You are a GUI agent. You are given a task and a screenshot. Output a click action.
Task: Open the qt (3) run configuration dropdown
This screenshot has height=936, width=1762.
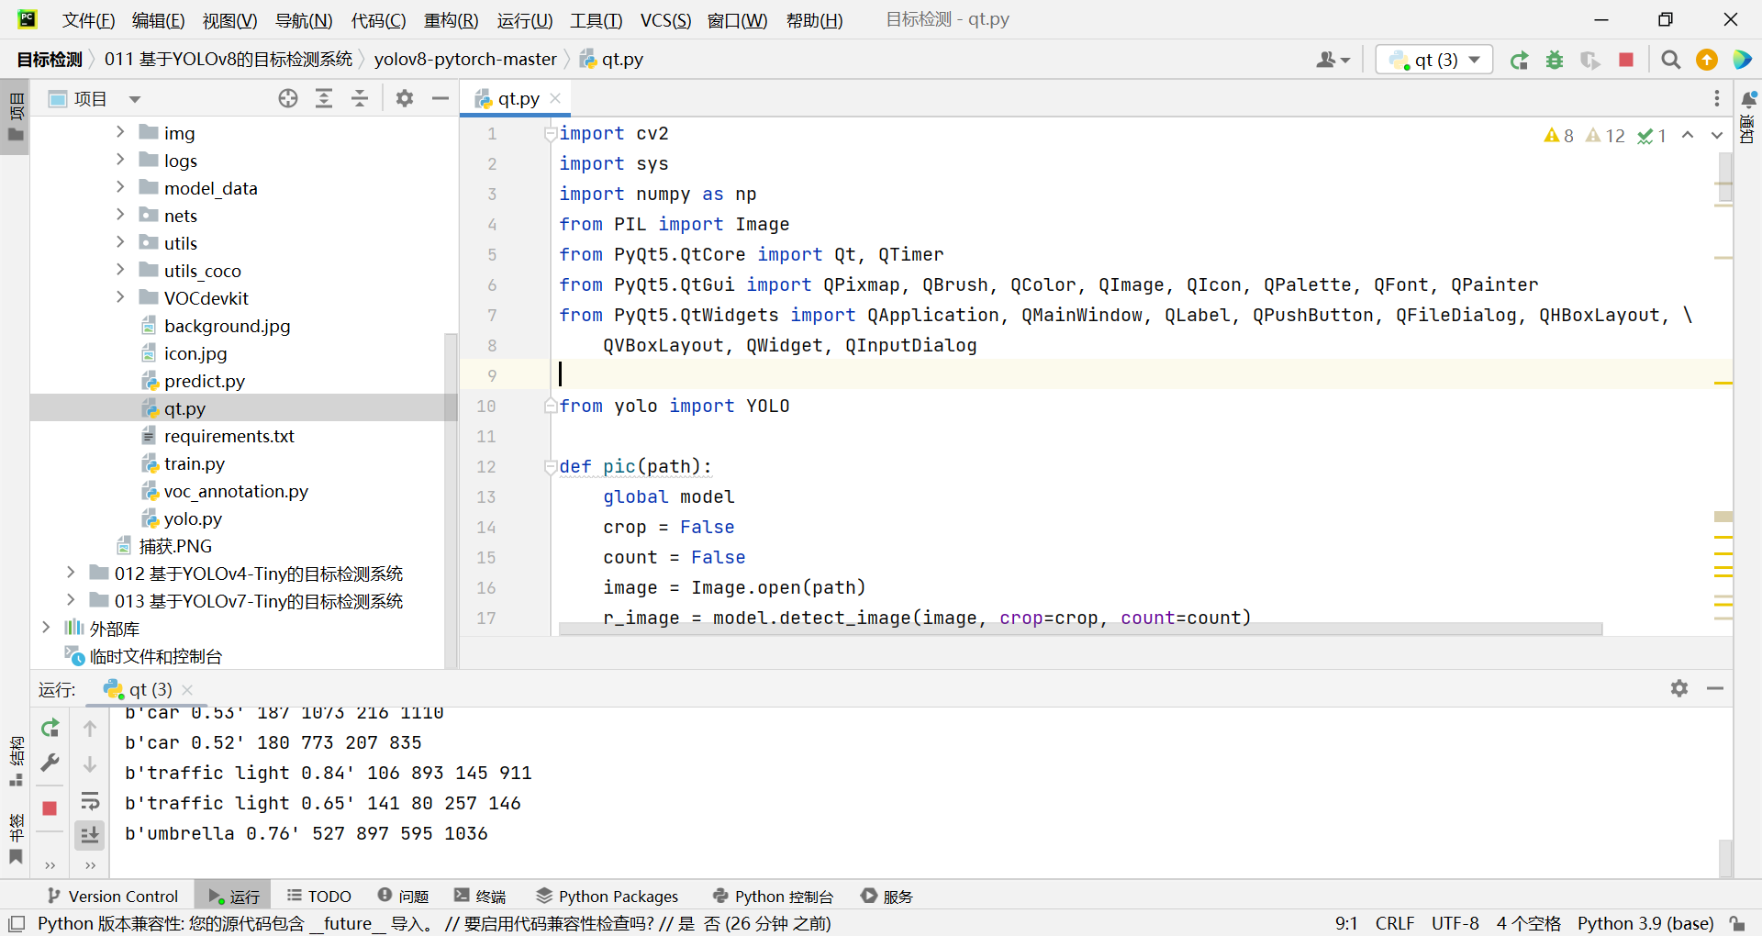click(x=1434, y=61)
